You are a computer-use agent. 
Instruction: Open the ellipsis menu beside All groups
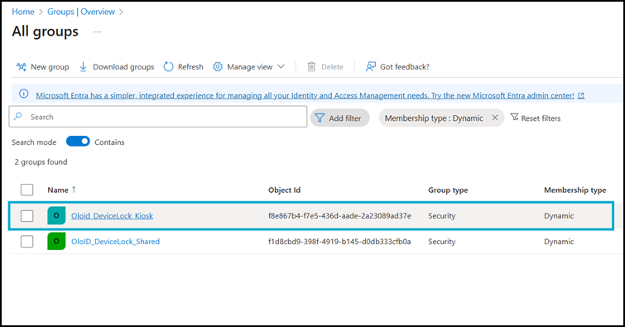click(x=97, y=31)
